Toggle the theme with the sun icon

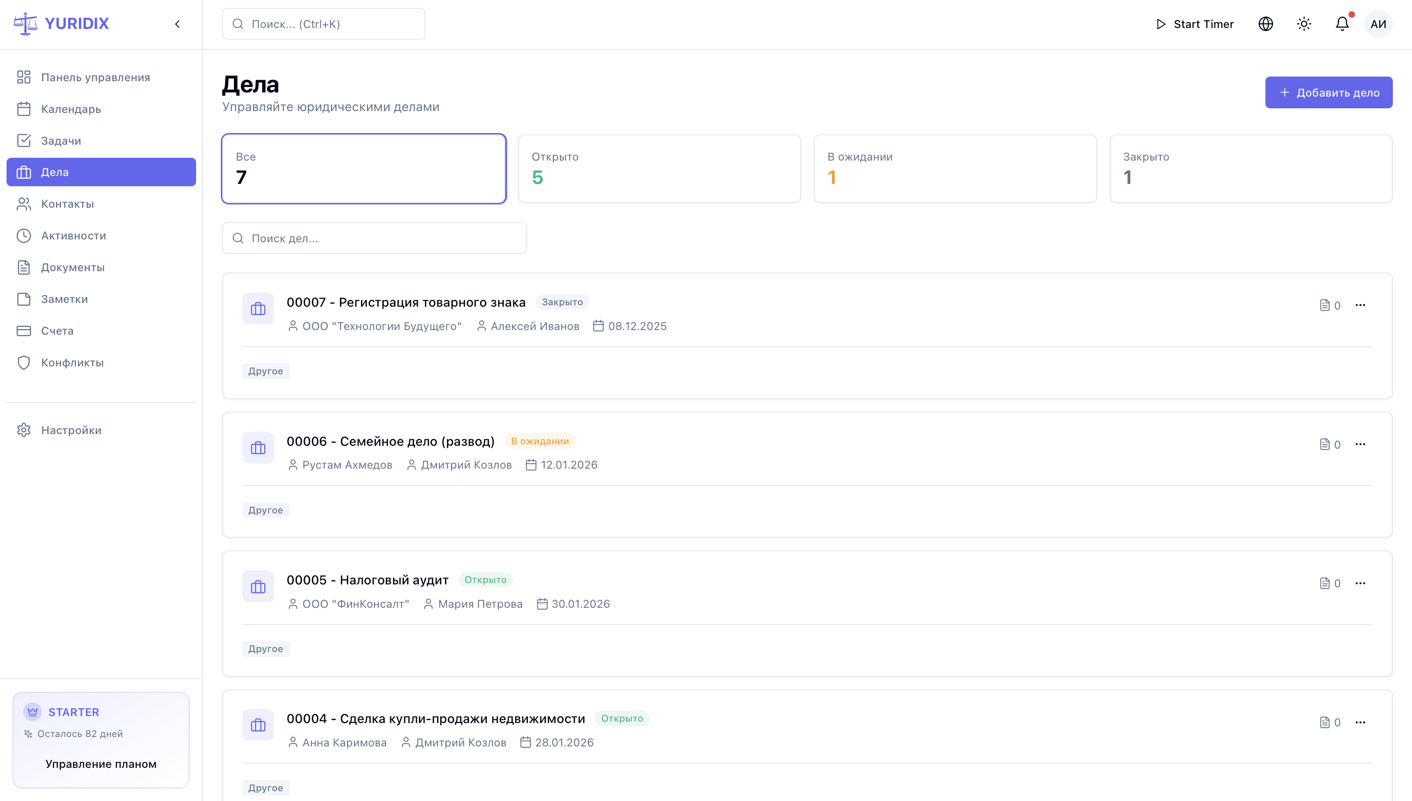1304,24
